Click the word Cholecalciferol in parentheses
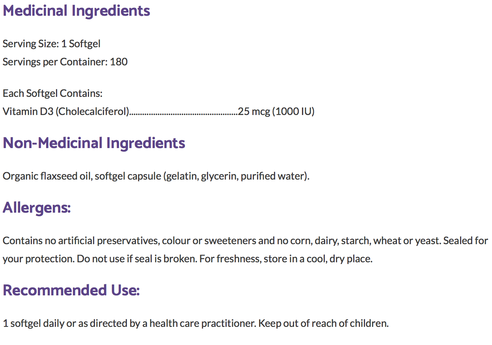 (92, 112)
